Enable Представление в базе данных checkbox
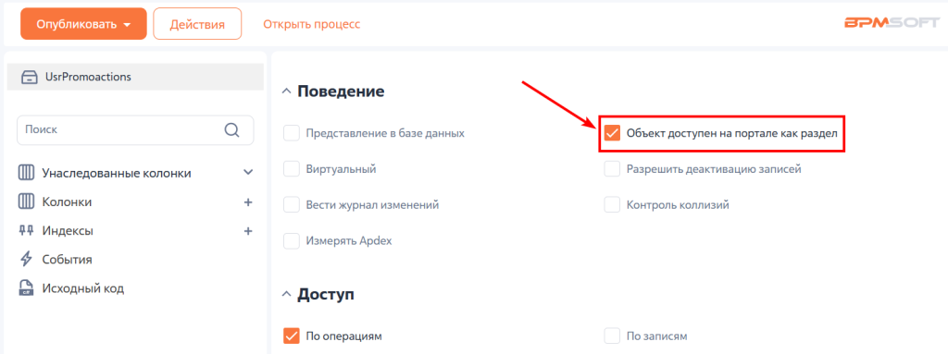 [292, 133]
